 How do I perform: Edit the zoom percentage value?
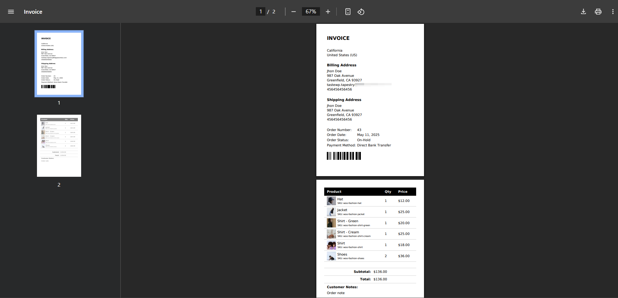(x=310, y=11)
